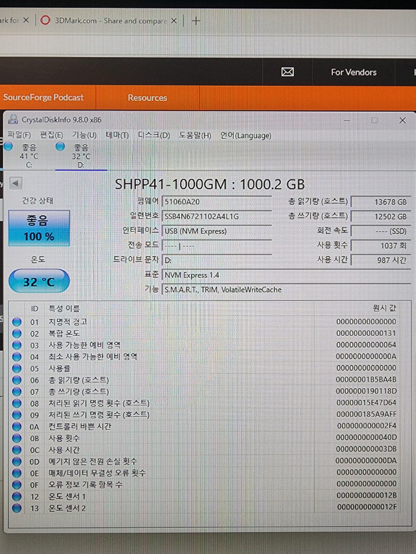Click the status icon for ID 0B row
Image resolution: width=416 pixels, height=554 pixels.
click(x=17, y=438)
